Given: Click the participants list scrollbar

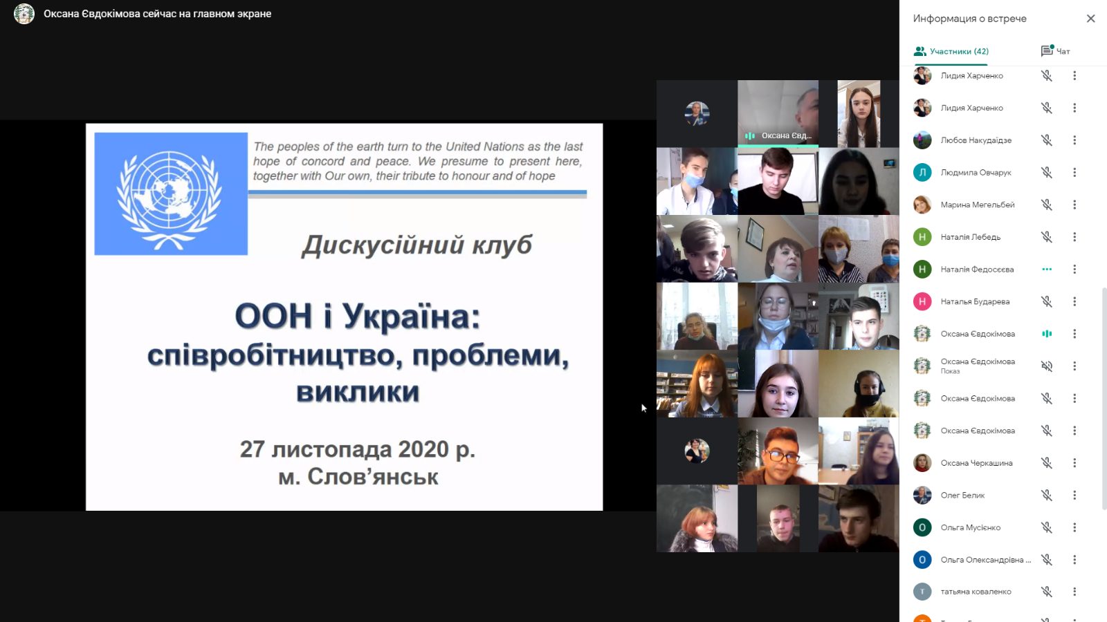Looking at the screenshot, I should pos(1104,399).
